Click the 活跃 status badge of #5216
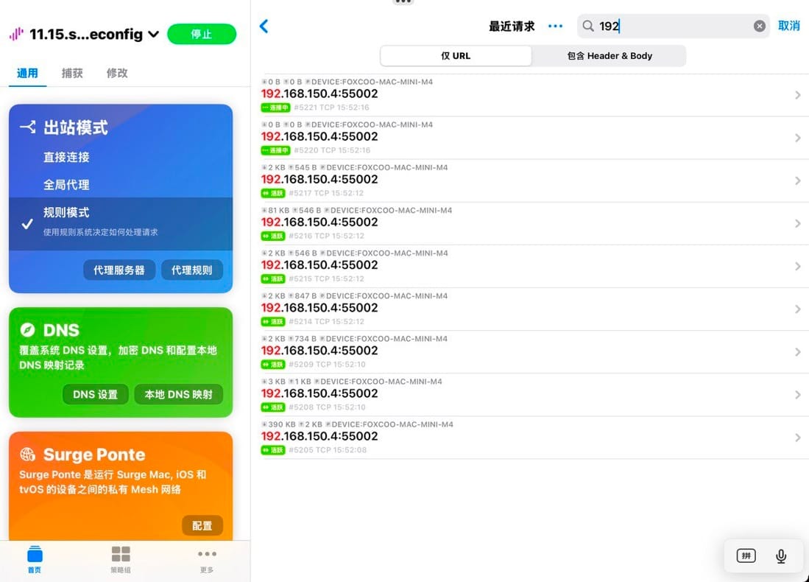 tap(273, 236)
